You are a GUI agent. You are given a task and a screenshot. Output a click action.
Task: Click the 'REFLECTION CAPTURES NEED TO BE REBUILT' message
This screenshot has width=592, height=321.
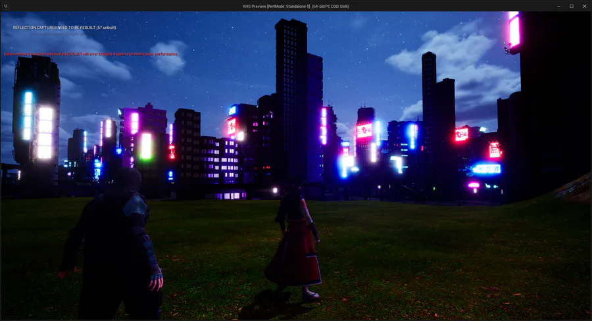[x=64, y=28]
